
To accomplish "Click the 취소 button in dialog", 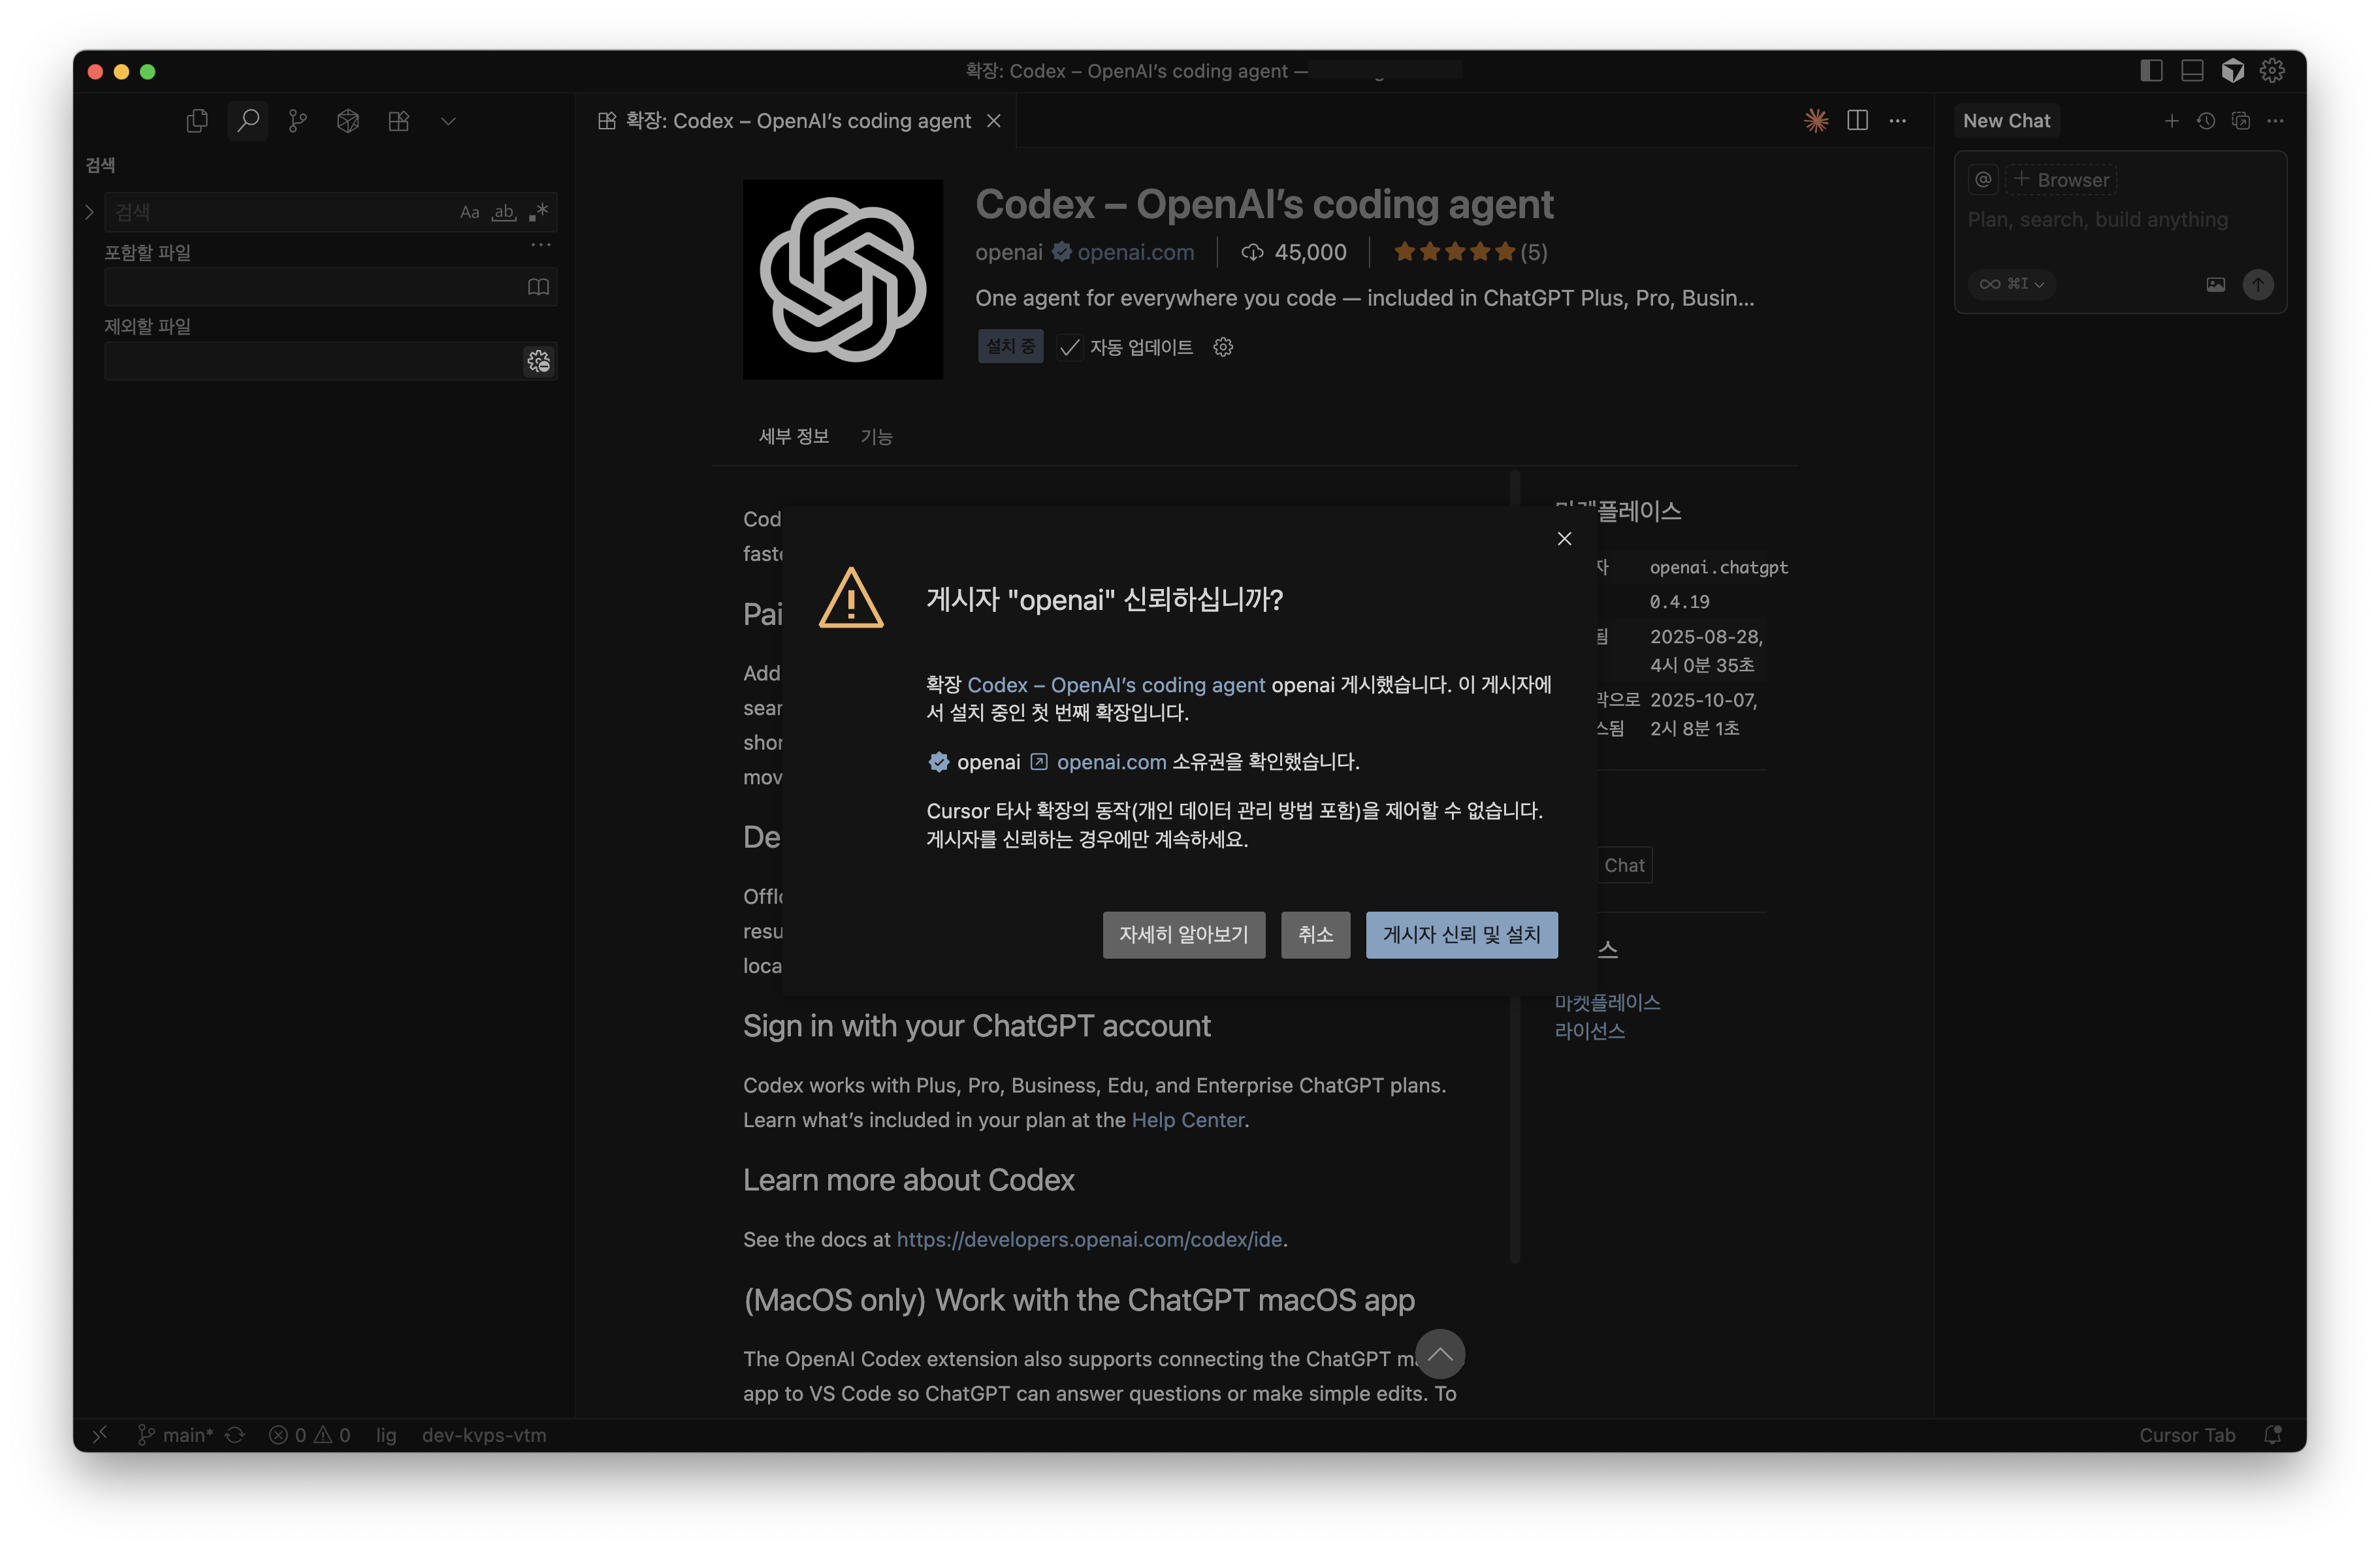I will coord(1315,934).
